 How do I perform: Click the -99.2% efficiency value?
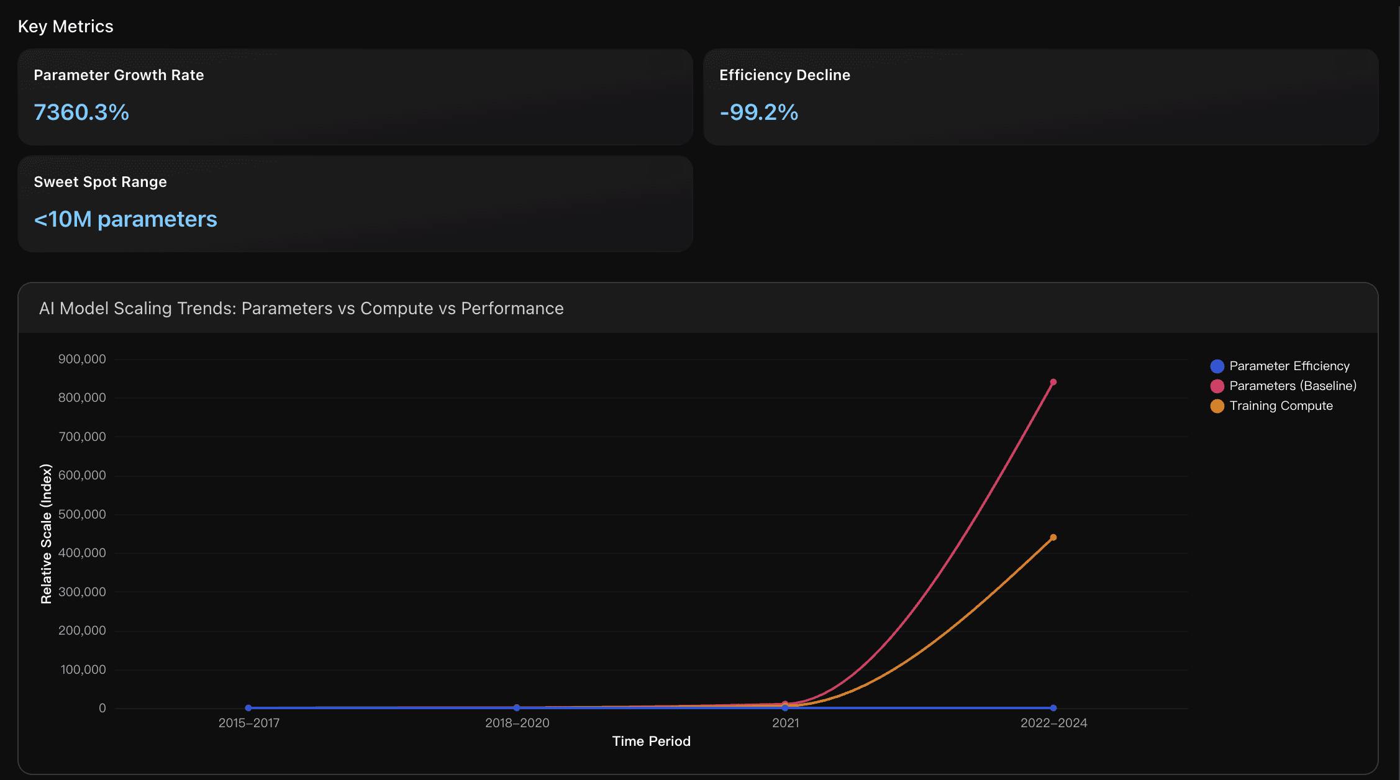click(758, 112)
